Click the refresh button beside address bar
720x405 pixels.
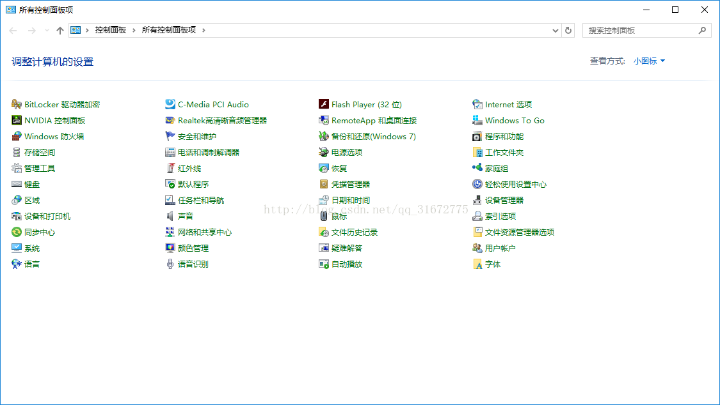(x=568, y=31)
